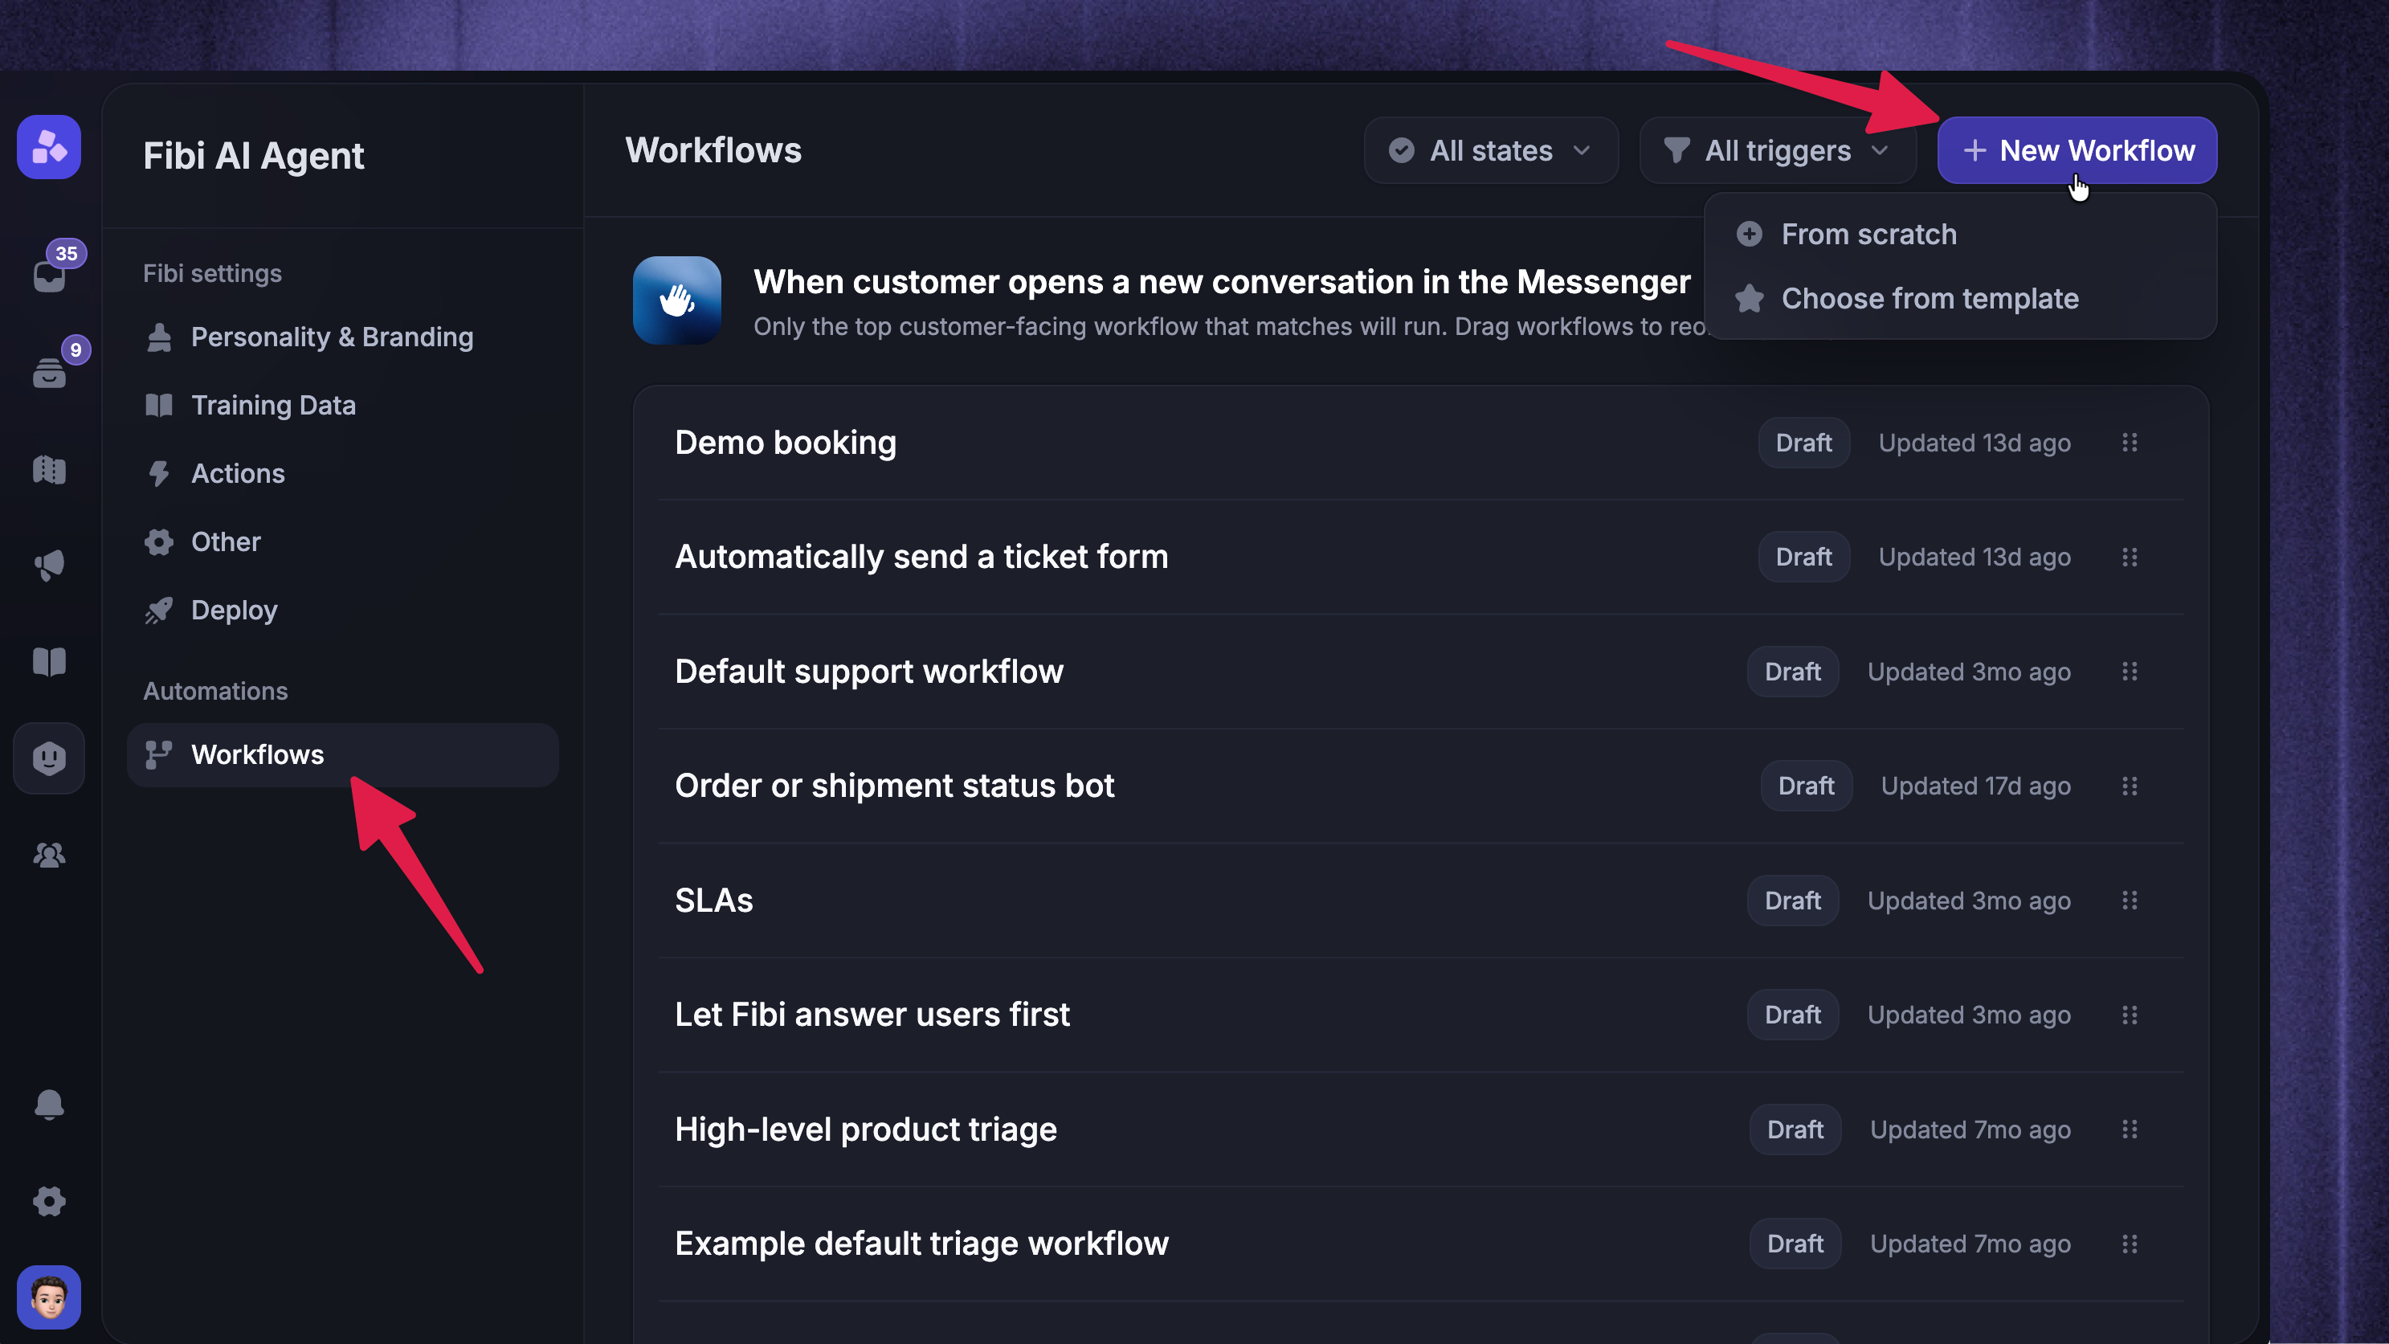Image resolution: width=2389 pixels, height=1344 pixels.
Task: Open the All triggers filter dropdown
Action: (x=1777, y=150)
